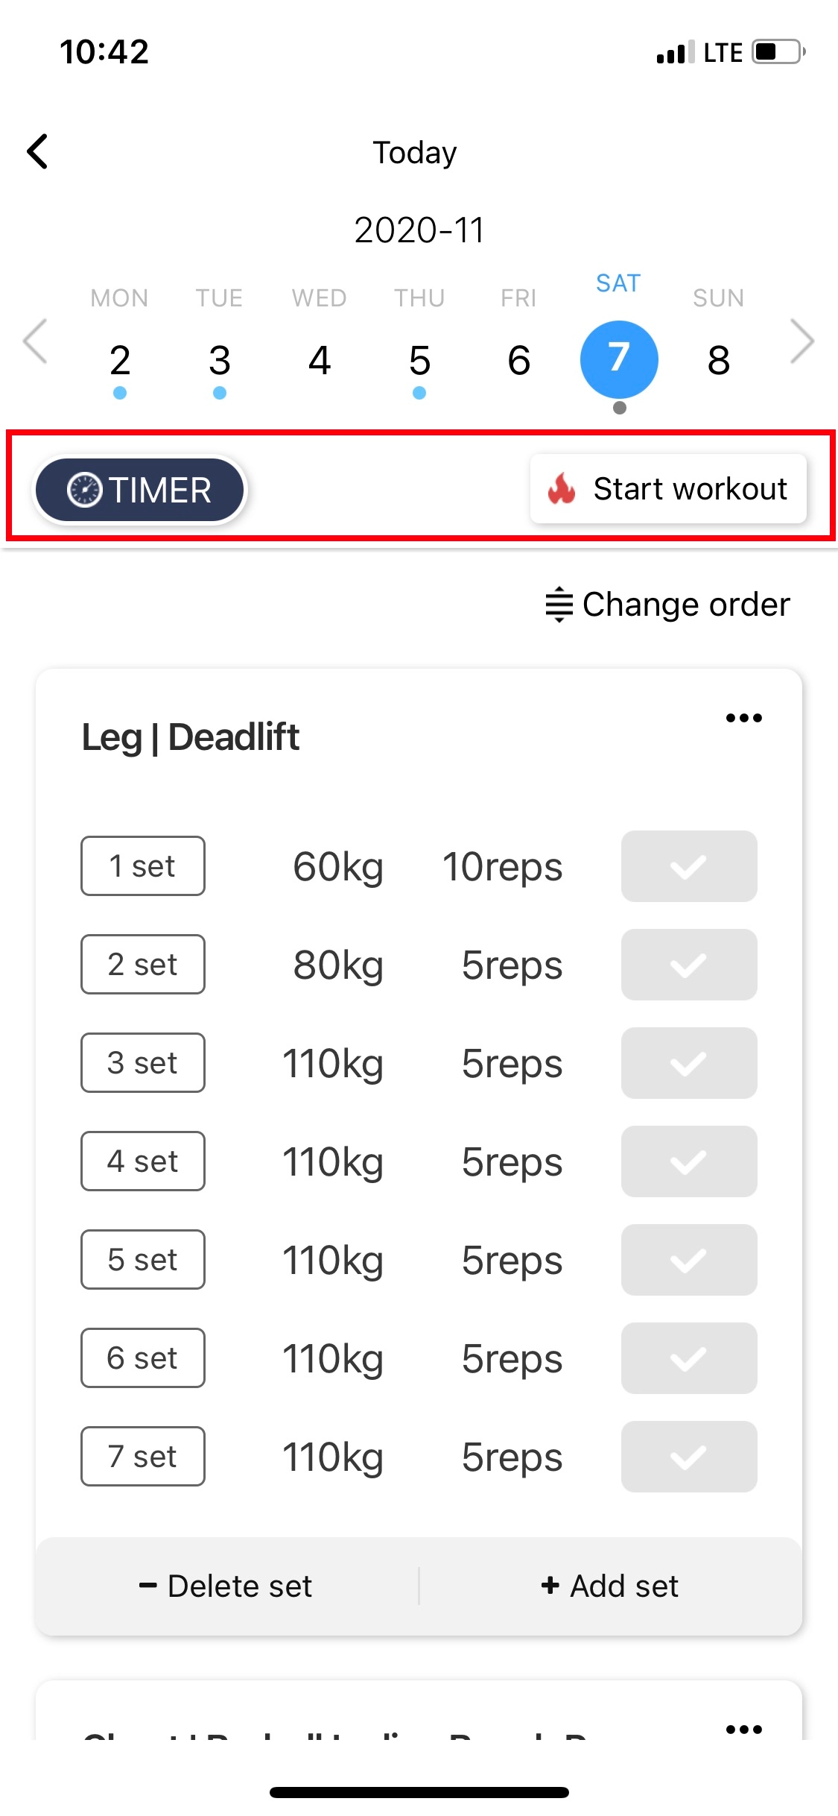Tap Add set plus button
The height and width of the screenshot is (1816, 838).
pyautogui.click(x=610, y=1586)
